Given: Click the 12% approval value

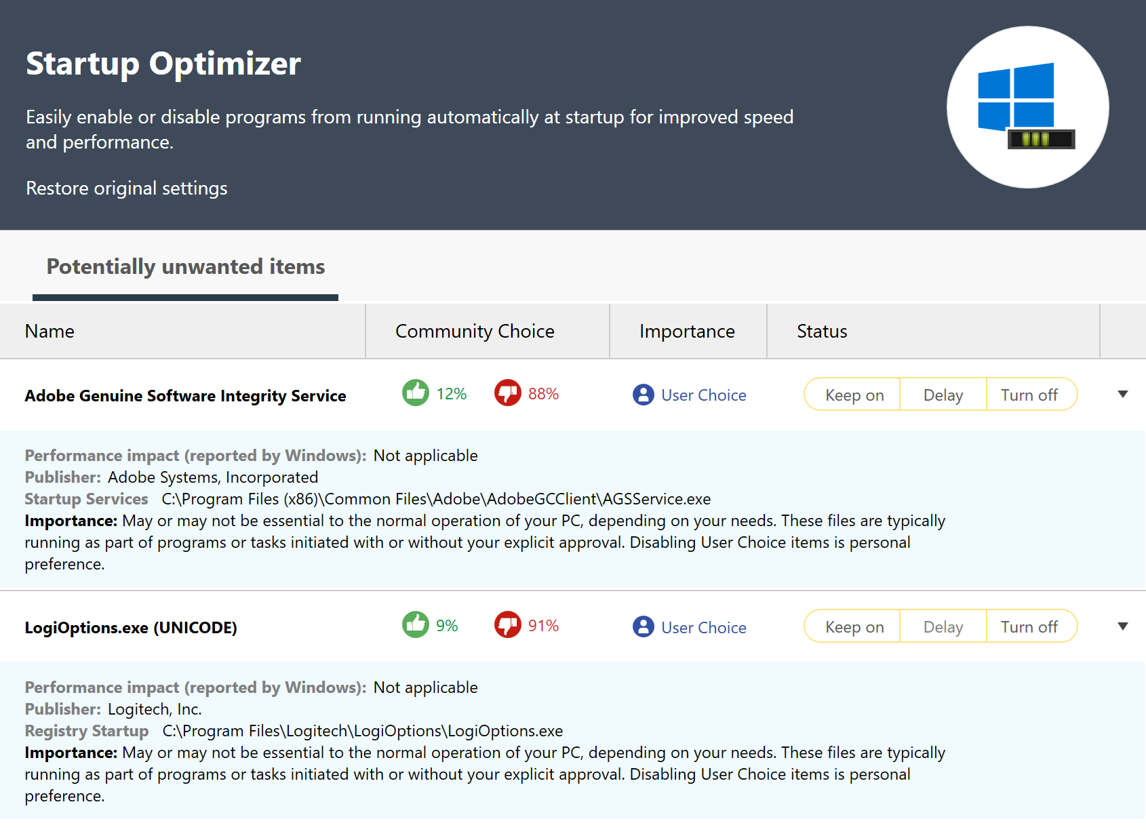Looking at the screenshot, I should click(x=452, y=394).
